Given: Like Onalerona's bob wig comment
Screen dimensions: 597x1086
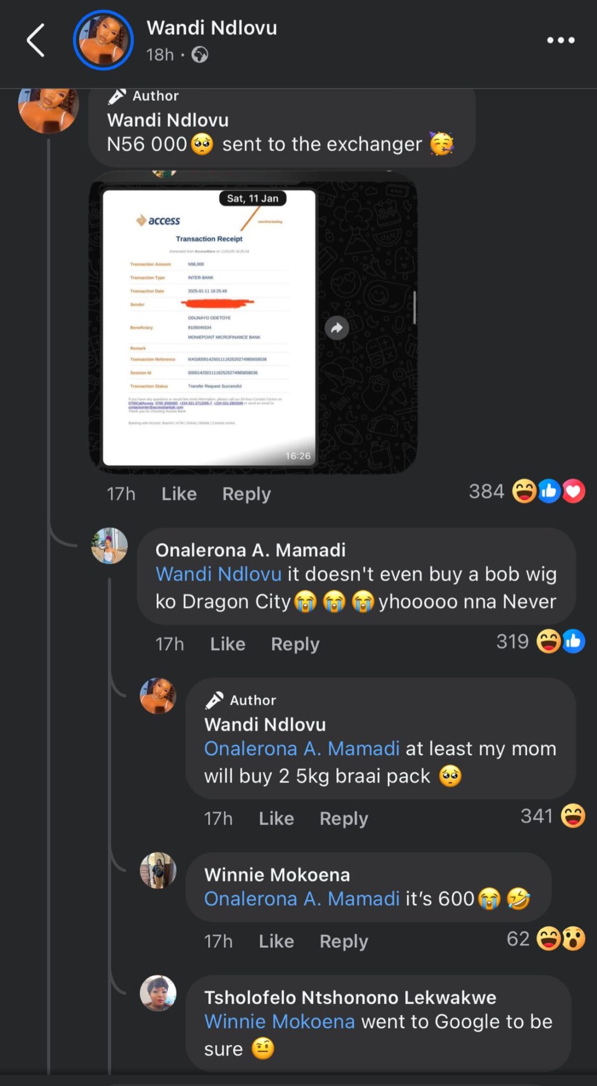Looking at the screenshot, I should tap(227, 644).
